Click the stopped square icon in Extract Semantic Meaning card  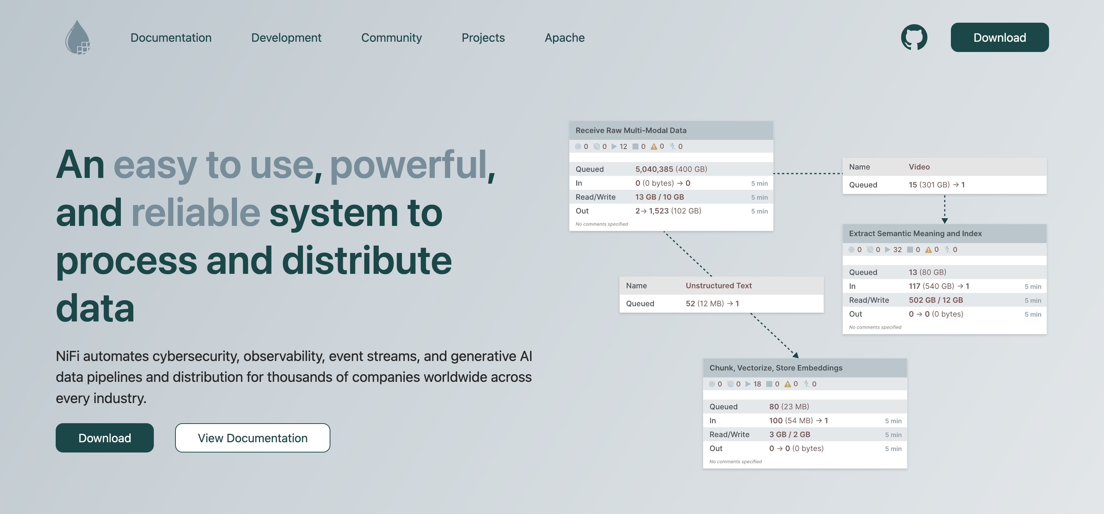pyautogui.click(x=910, y=250)
